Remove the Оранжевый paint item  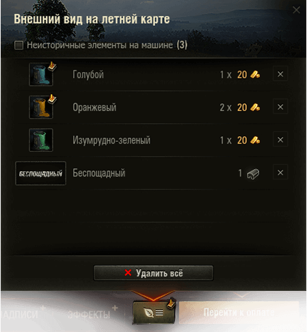(280, 107)
